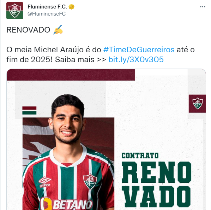Click the CONTRATO heading in the graphic
This screenshot has width=211, height=210.
140,156
